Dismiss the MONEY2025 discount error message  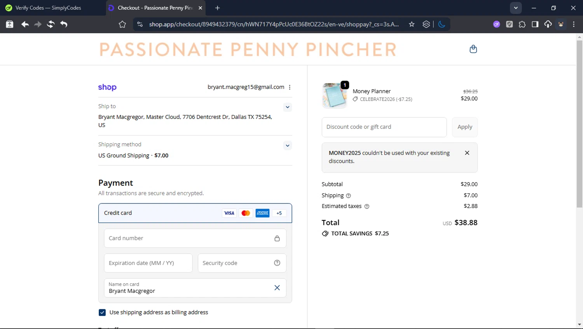[467, 153]
